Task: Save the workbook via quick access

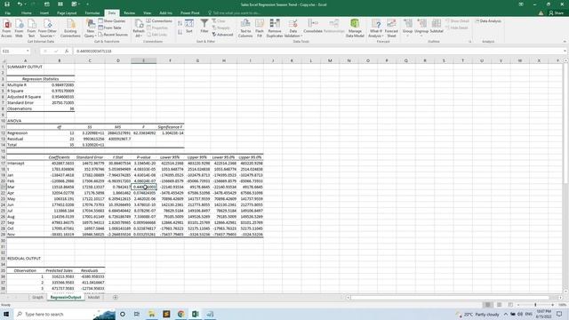Action: pyautogui.click(x=7, y=4)
